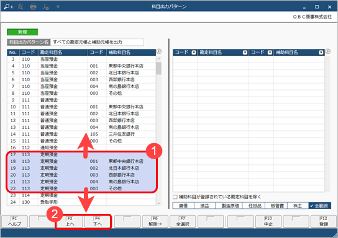Click the left list scroll-up arrow
This screenshot has width=338, height=238.
(x=159, y=58)
